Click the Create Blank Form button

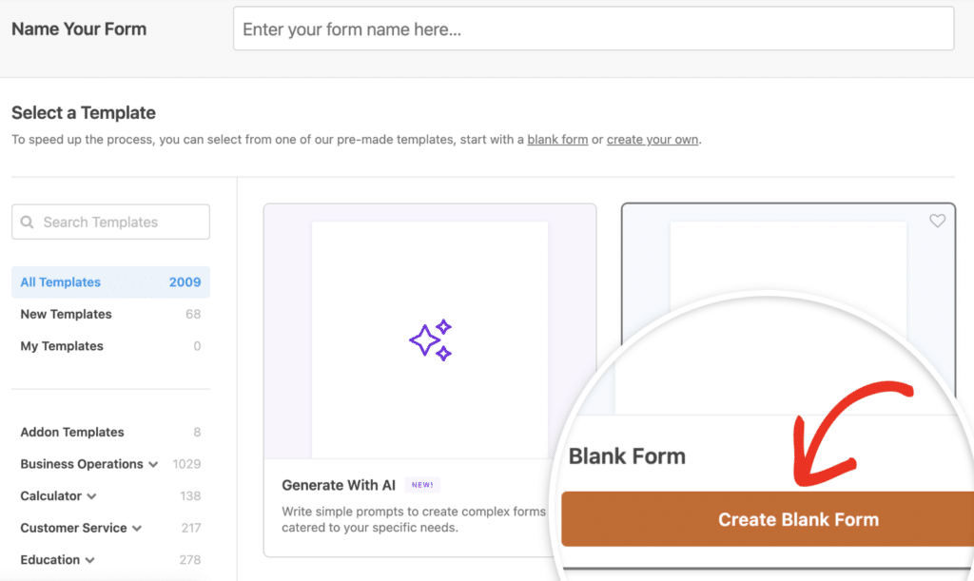pos(798,519)
